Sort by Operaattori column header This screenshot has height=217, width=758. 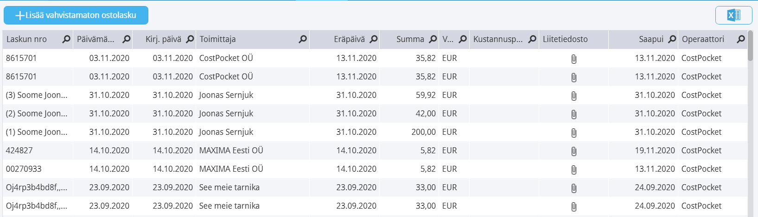click(x=703, y=39)
